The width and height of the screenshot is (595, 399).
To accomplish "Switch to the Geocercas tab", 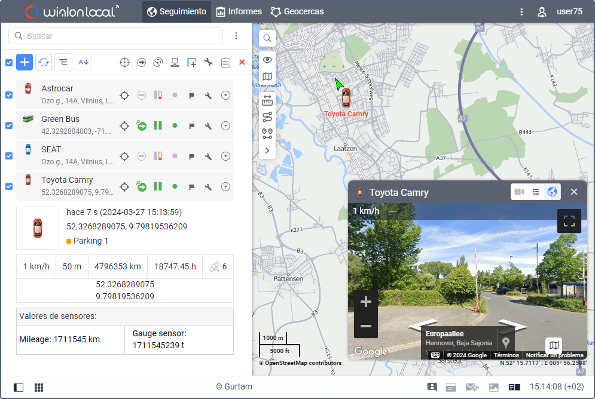I will coord(297,11).
